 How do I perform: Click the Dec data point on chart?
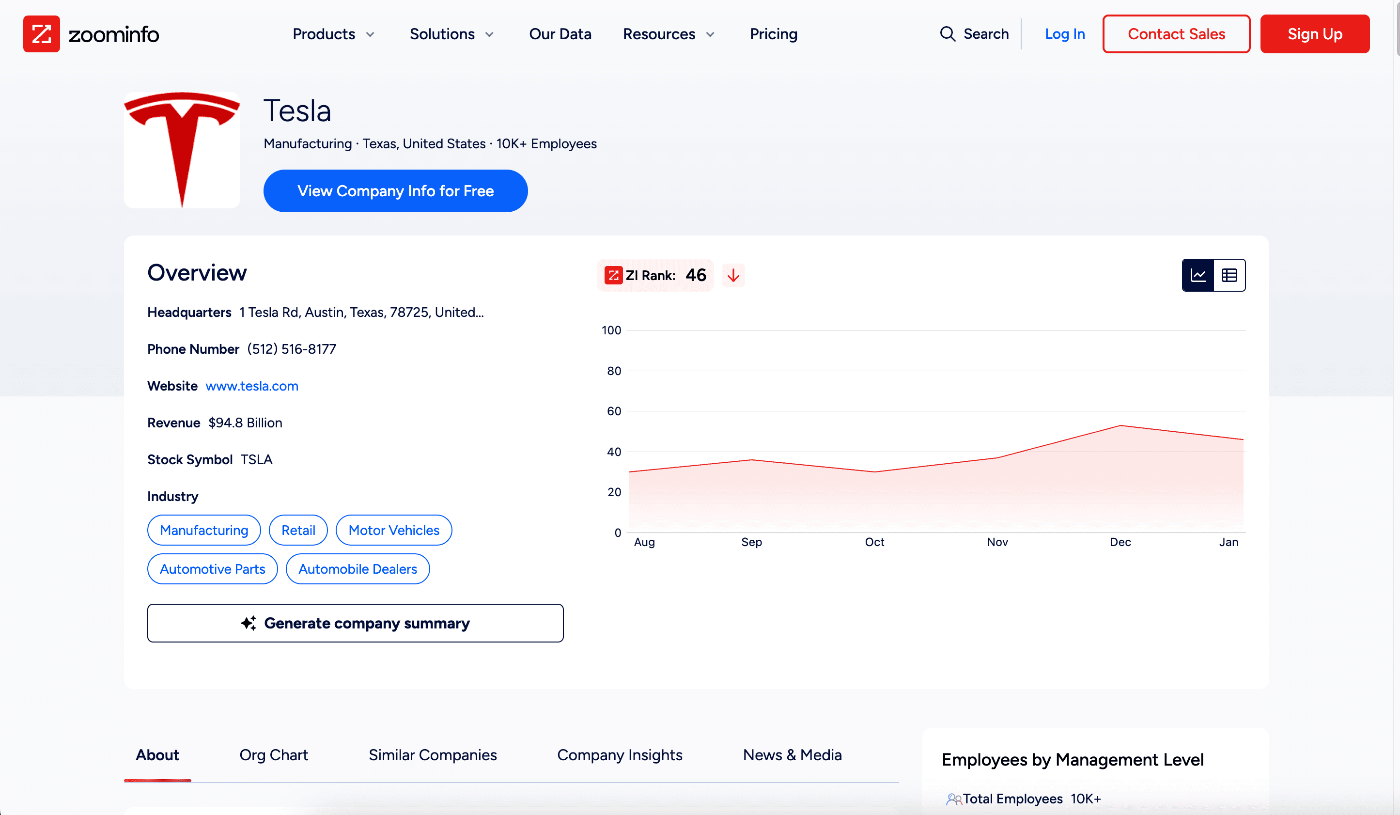[x=1120, y=425]
